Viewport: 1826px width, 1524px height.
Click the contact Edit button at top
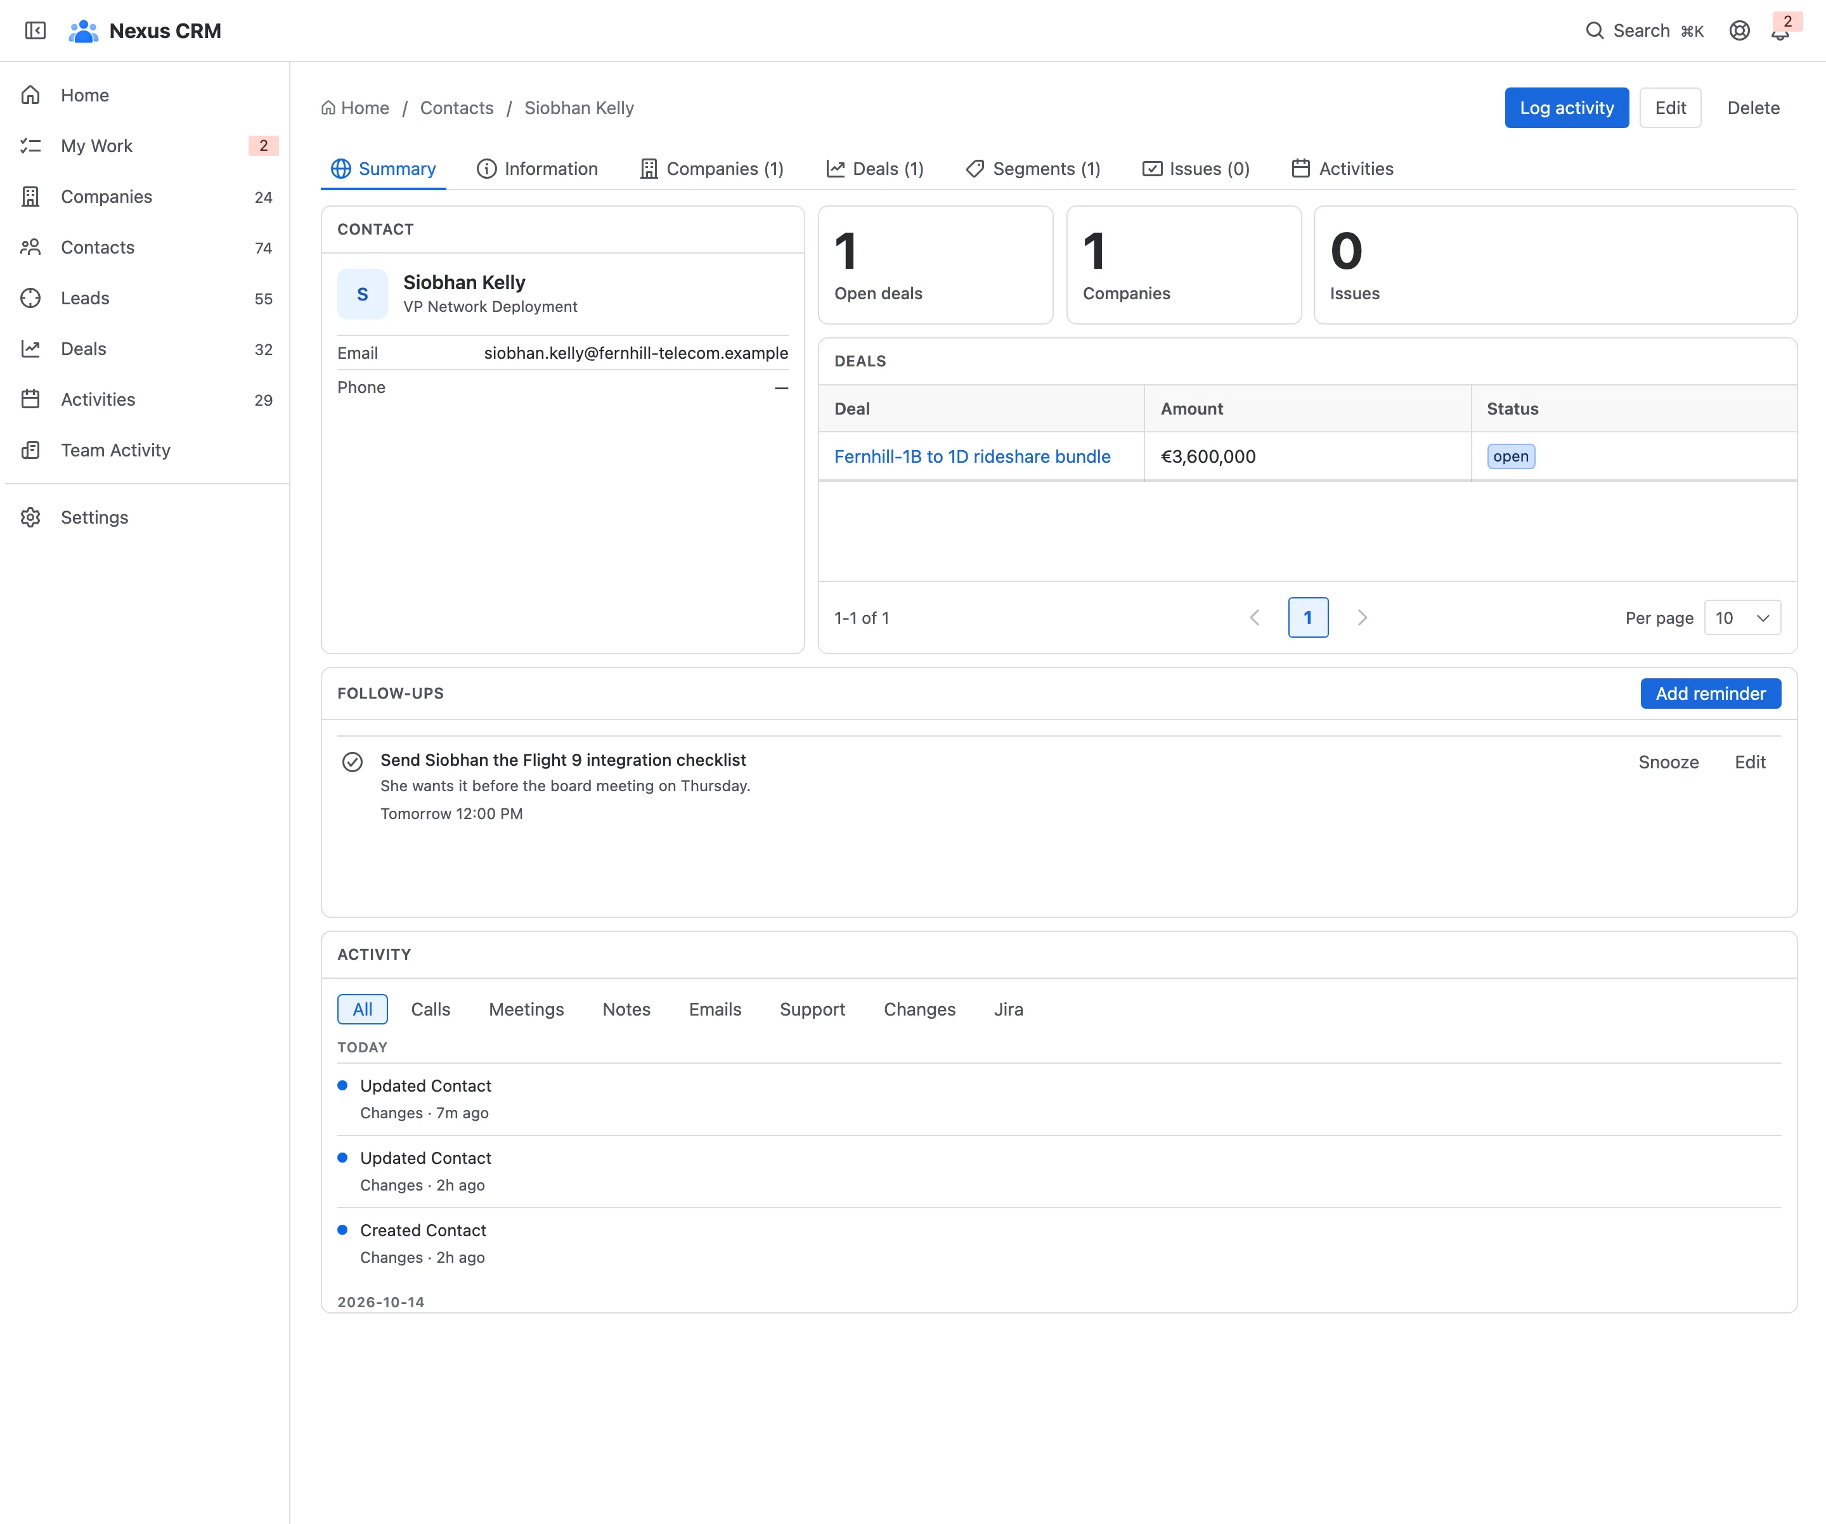[x=1669, y=108]
